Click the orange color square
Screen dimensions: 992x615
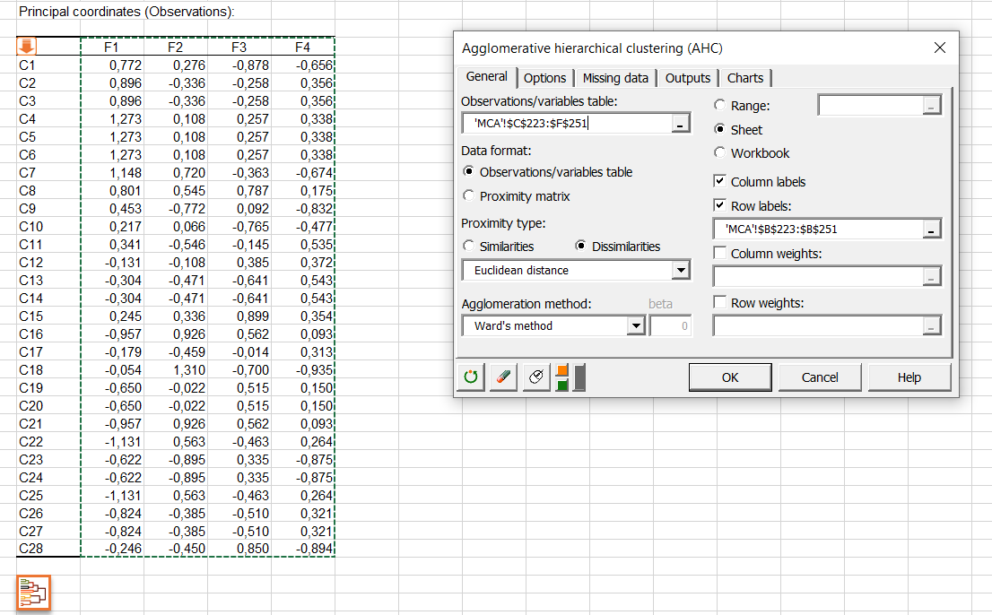[562, 370]
